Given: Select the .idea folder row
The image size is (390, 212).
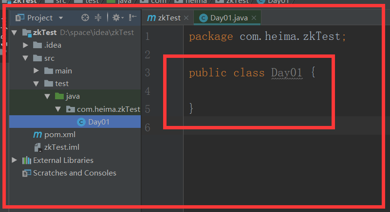Looking at the screenshot, I should pos(75,45).
